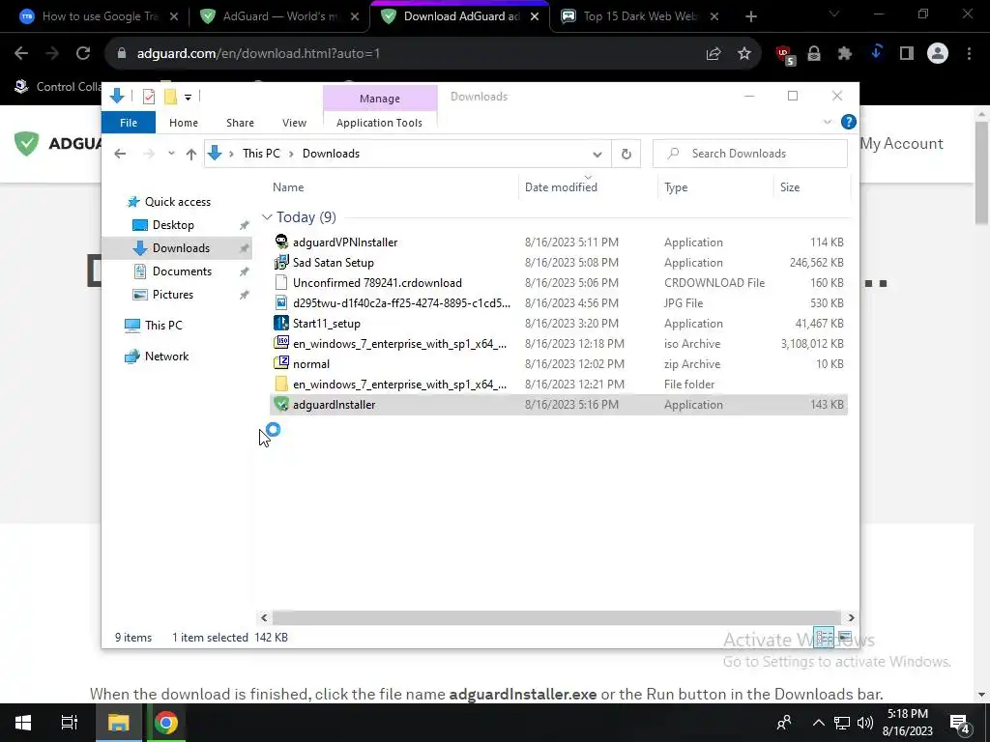This screenshot has height=742, width=990.
Task: Open the View ribbon tab
Action: pyautogui.click(x=294, y=123)
